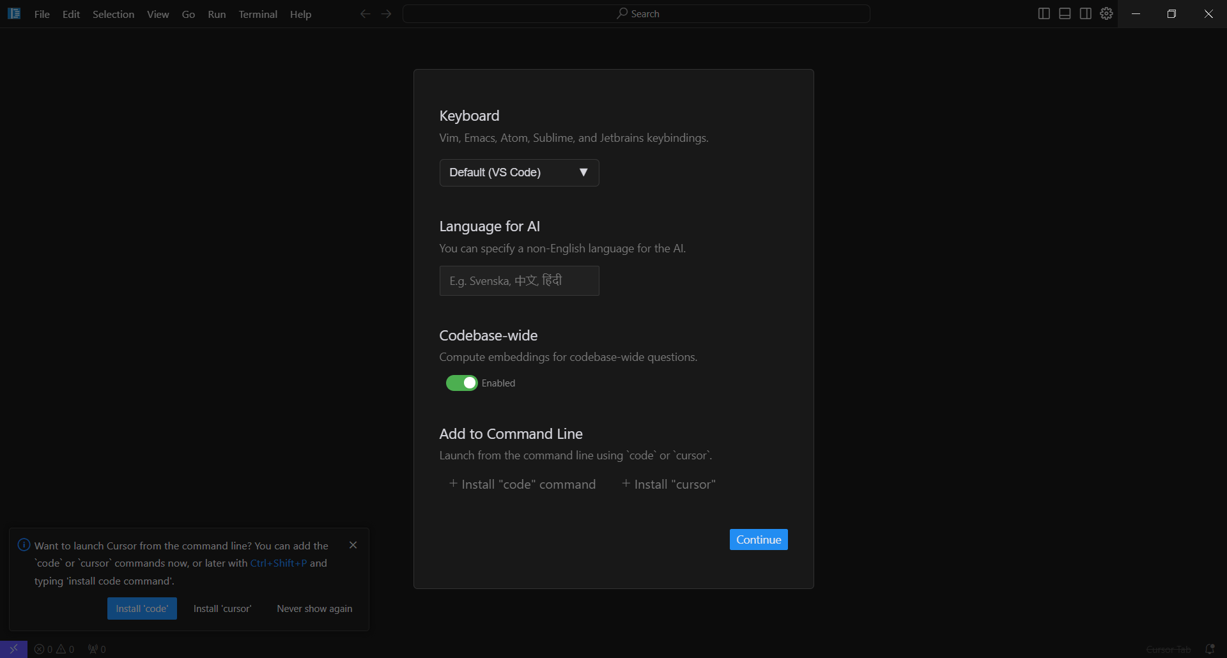Toggle the bottom panel layout icon

pos(1065,13)
